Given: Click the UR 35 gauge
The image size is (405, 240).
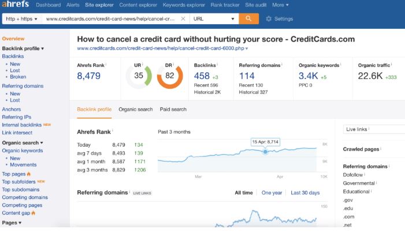Looking at the screenshot, I should (x=139, y=76).
